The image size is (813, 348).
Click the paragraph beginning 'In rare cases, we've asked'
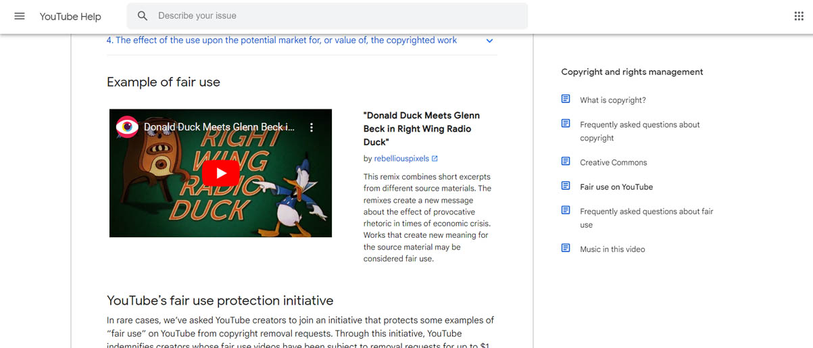tap(301, 332)
